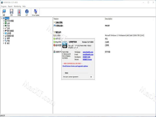Click the 端口 port plug icon

6,43
